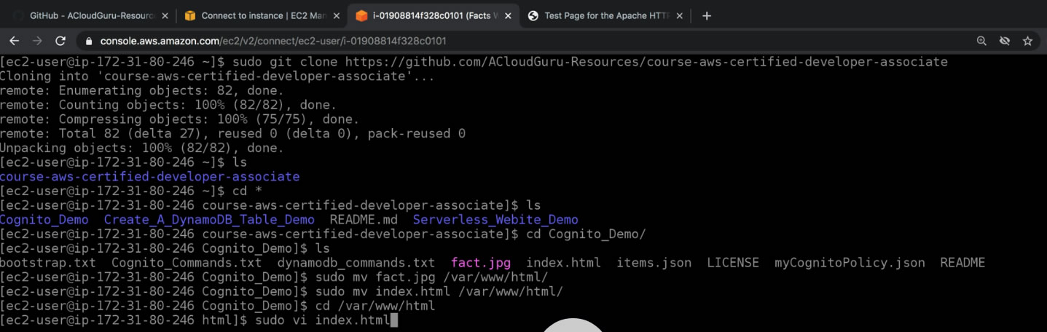1047x332 pixels.
Task: Click the globe favicon on Apache tab
Action: (533, 16)
